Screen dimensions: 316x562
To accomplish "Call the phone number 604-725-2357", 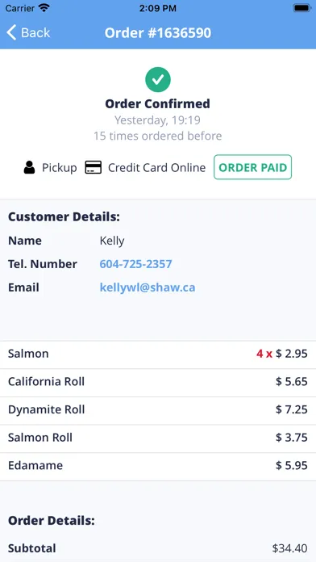I will (135, 264).
